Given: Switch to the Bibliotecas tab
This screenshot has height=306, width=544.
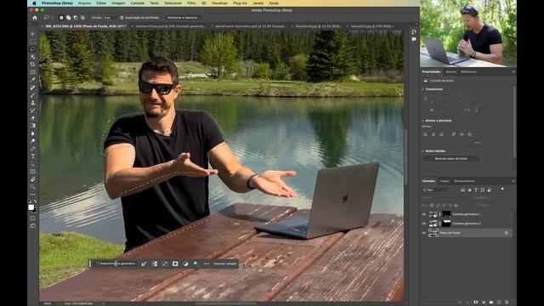Looking at the screenshot, I should click(468, 71).
